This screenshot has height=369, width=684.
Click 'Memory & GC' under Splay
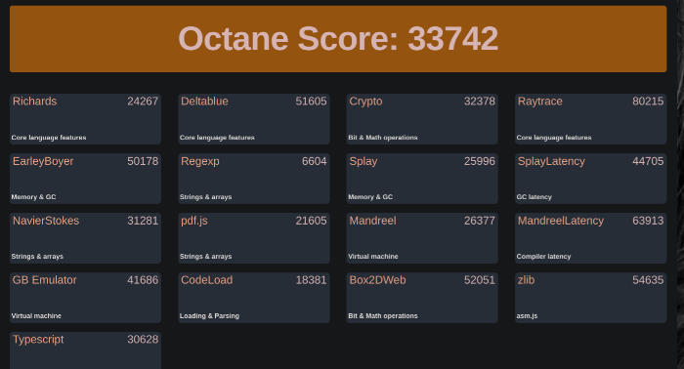click(x=370, y=197)
